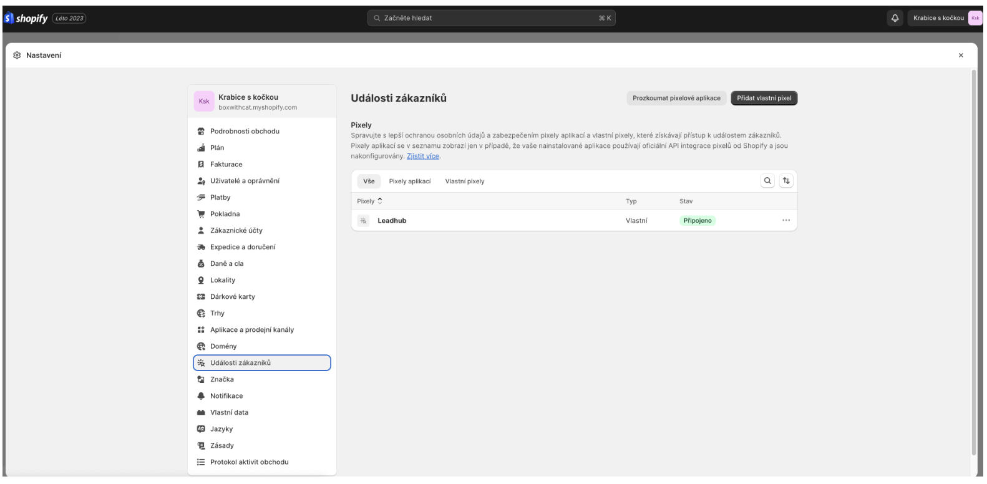Viewport: 987px width, 484px height.
Task: Click the Shopify logo in top bar
Action: [x=25, y=18]
